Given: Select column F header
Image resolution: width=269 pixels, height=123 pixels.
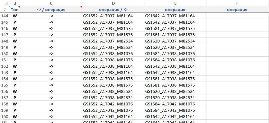Looking at the screenshot, I should [237, 3].
